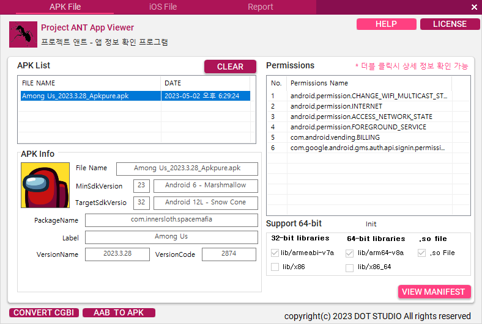Click the PackageName field com.innersloth.spacemafia
This screenshot has width=482, height=324.
[x=171, y=220]
